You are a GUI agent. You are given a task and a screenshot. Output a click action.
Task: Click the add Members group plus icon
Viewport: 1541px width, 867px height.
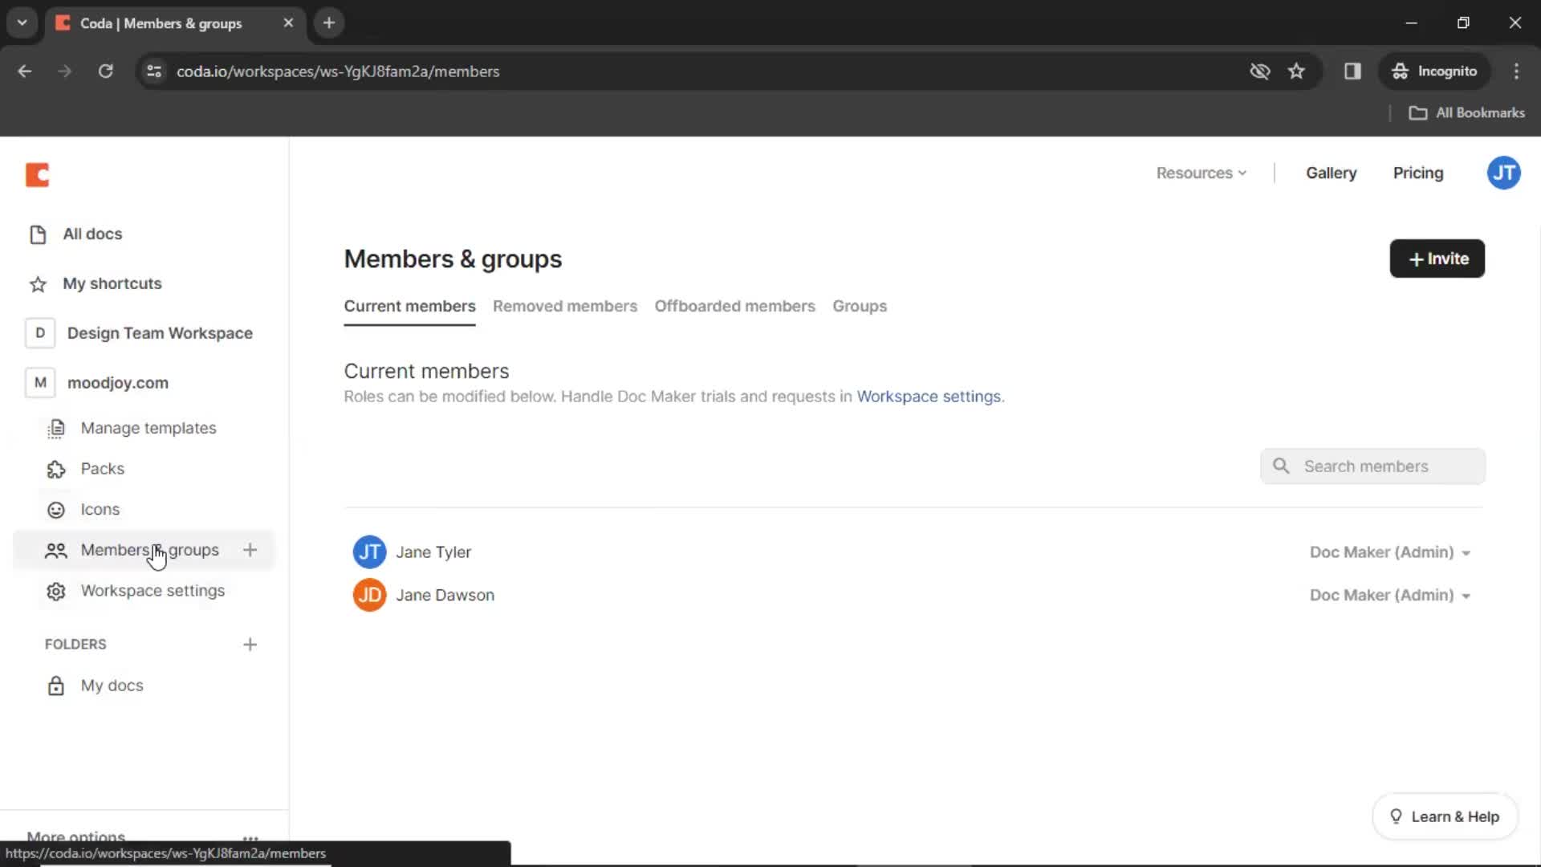[250, 549]
